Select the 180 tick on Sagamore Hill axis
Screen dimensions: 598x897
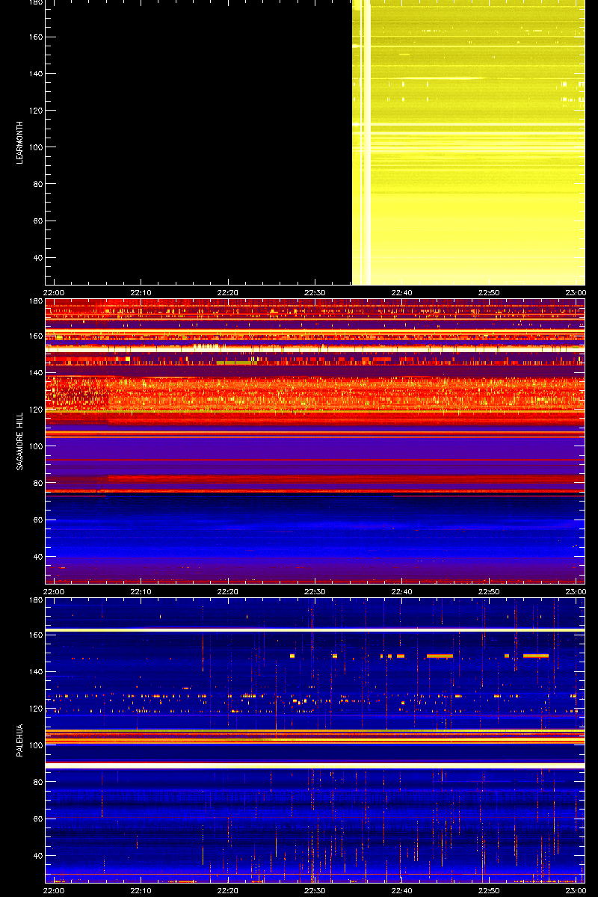(35, 301)
